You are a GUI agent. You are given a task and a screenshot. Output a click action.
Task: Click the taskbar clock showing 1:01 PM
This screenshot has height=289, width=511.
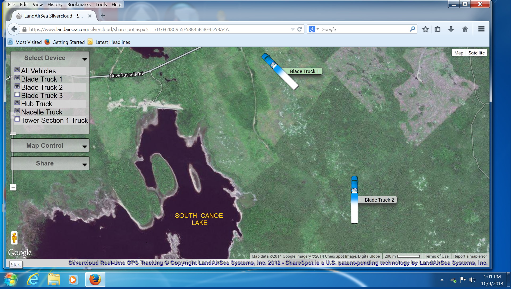(x=492, y=280)
